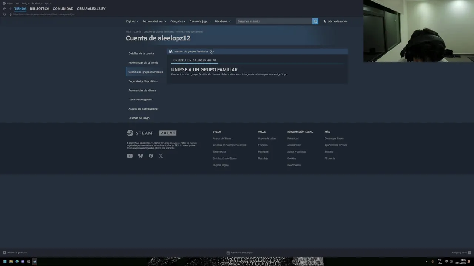The width and height of the screenshot is (474, 266).
Task: Open Seguridad y dispositivos in sidebar
Action: [x=143, y=81]
